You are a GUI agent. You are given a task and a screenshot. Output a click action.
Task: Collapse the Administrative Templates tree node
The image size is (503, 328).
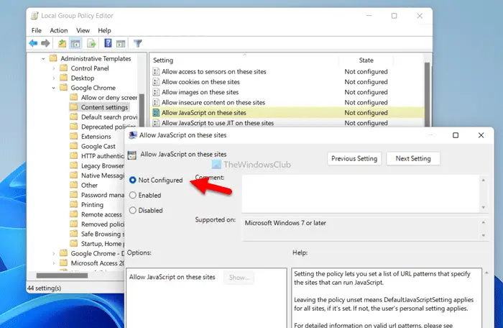pos(43,59)
